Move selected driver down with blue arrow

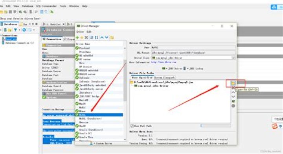click(107, 37)
